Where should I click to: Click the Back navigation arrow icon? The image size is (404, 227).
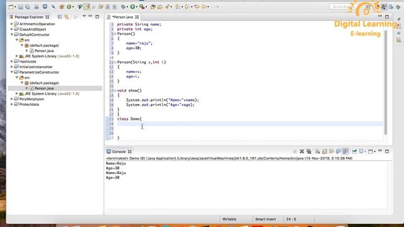click(204, 7)
